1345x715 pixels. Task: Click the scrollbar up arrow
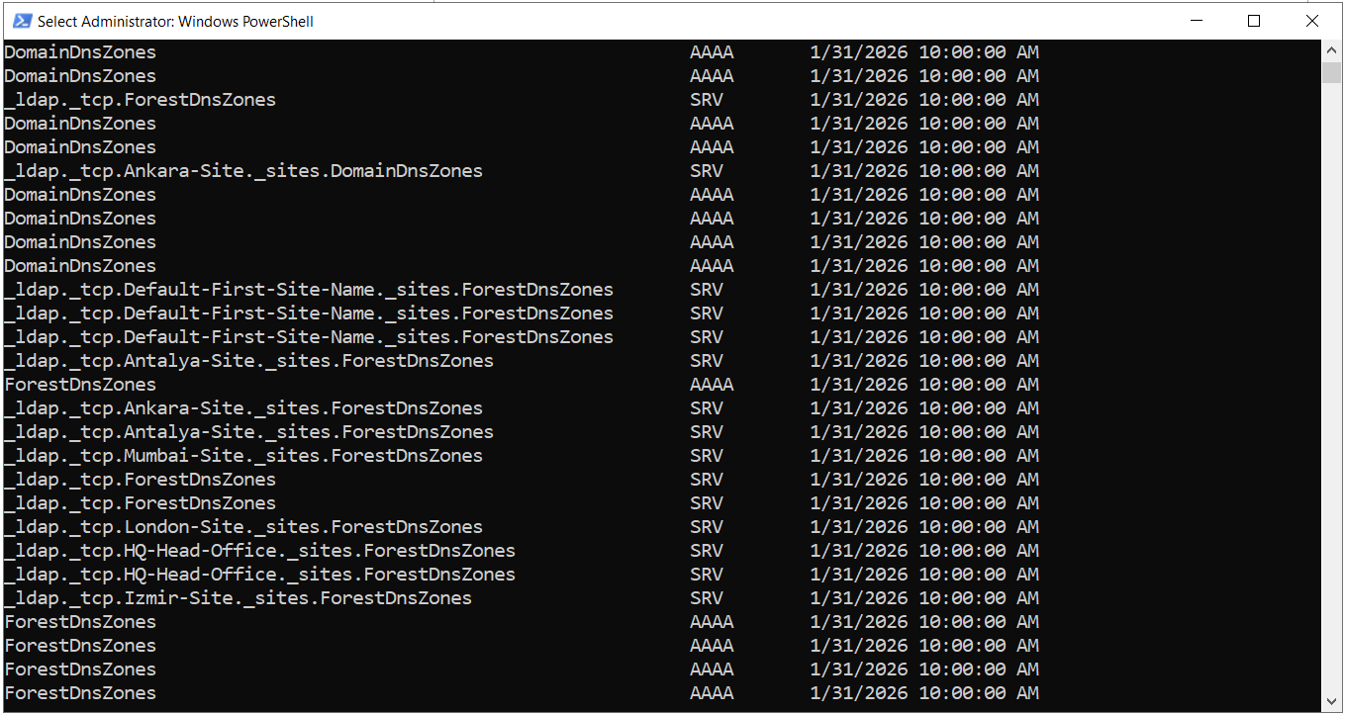[1332, 49]
